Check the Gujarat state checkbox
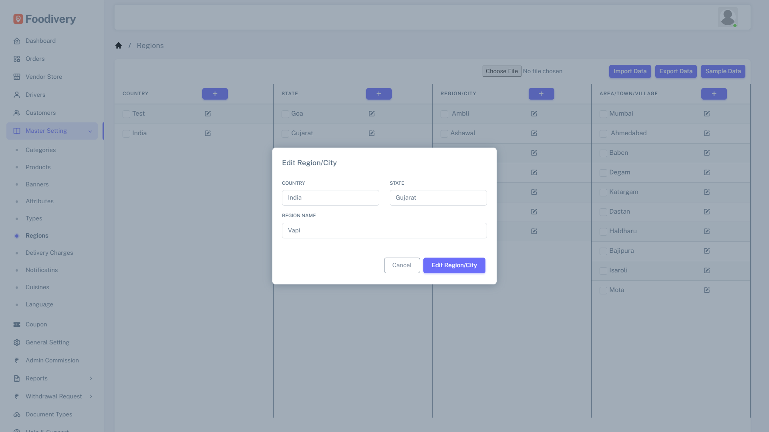The height and width of the screenshot is (432, 769). (x=285, y=134)
